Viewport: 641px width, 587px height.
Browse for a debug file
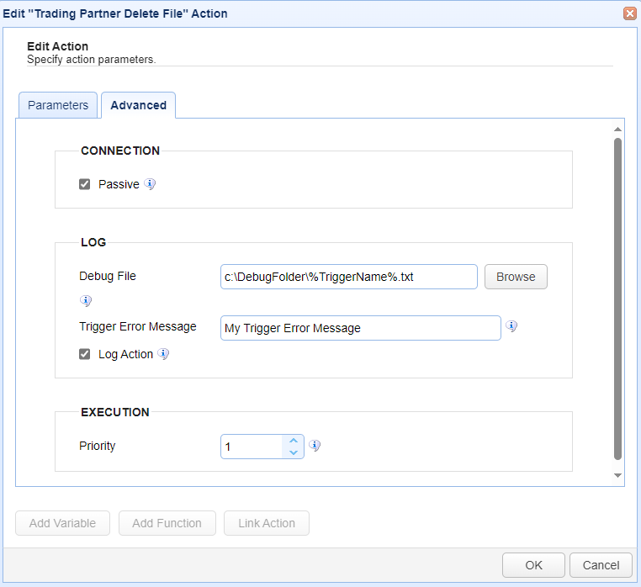pyautogui.click(x=516, y=277)
